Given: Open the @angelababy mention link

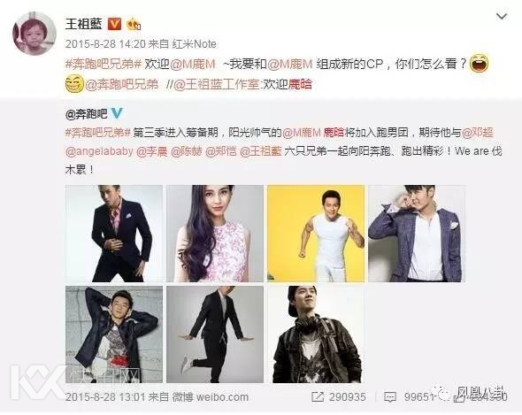Looking at the screenshot, I should pyautogui.click(x=99, y=151).
